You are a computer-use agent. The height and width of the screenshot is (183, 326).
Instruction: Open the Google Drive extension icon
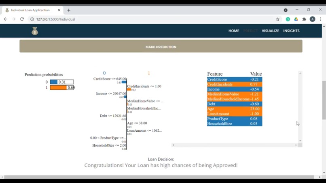pos(296,19)
